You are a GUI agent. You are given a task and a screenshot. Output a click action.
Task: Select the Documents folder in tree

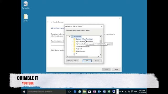click(77, 37)
